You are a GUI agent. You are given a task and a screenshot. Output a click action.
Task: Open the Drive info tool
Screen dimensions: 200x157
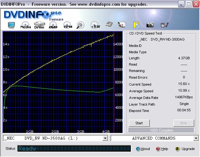(x=39, y=25)
